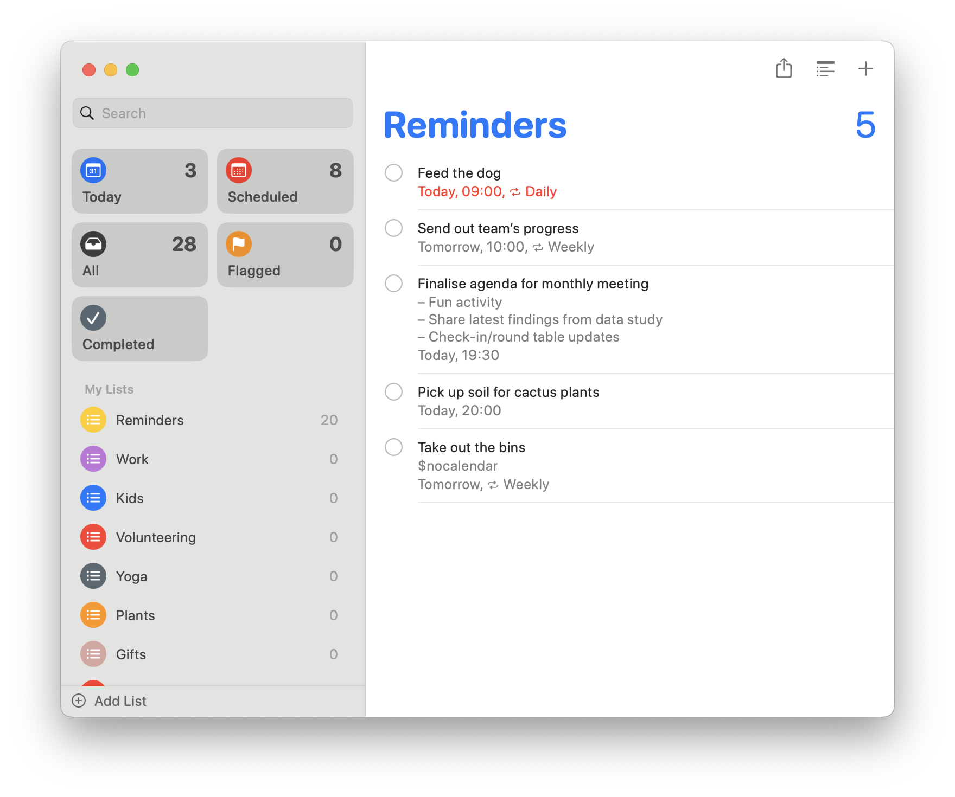The height and width of the screenshot is (797, 955).
Task: Complete 'Pick up soil for cactus plants'
Action: click(x=393, y=391)
